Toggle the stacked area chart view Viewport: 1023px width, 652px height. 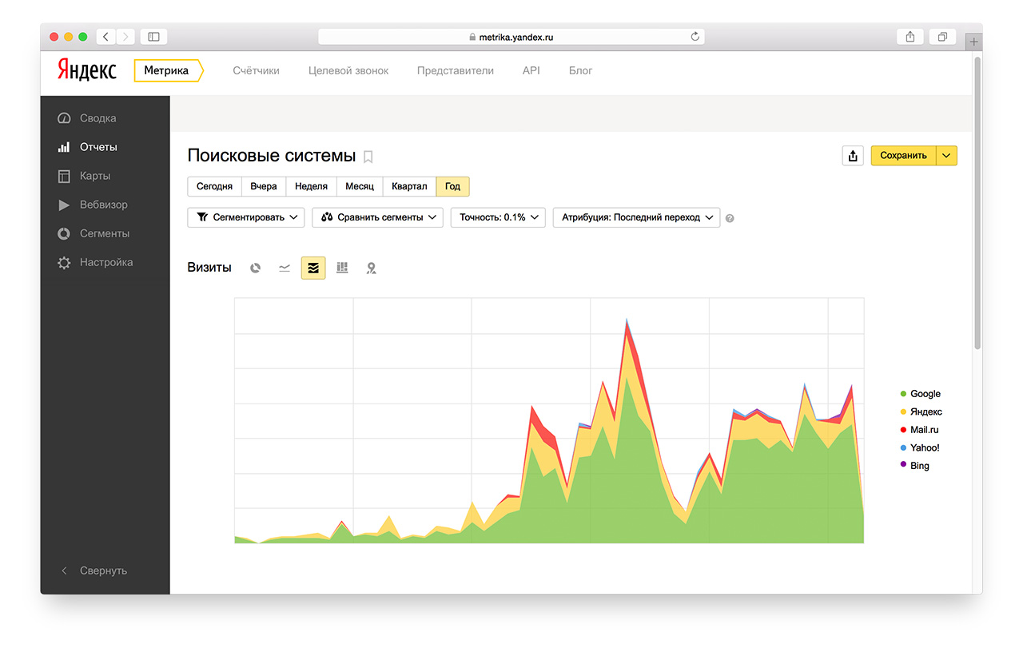pyautogui.click(x=313, y=268)
